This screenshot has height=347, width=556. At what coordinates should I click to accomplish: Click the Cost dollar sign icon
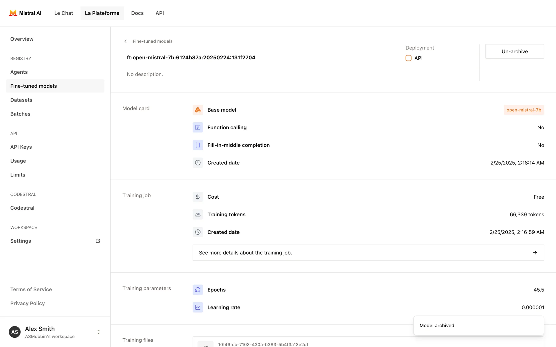pos(198,197)
